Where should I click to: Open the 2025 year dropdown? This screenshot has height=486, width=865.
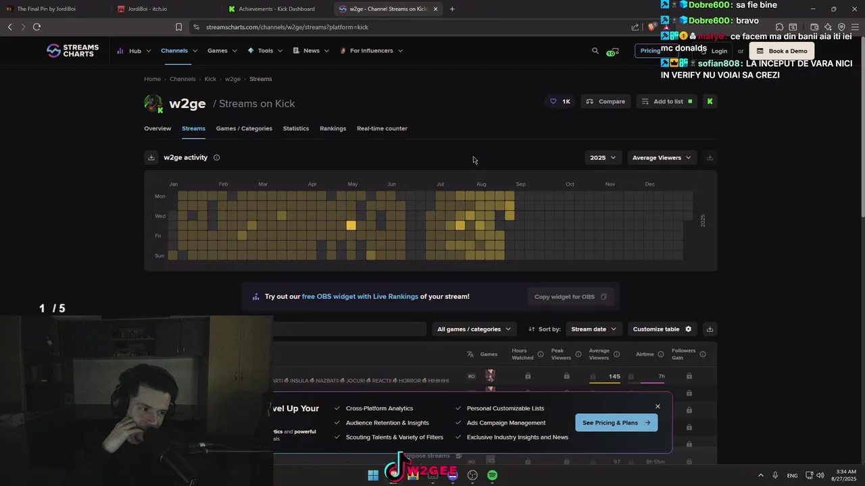pos(602,157)
